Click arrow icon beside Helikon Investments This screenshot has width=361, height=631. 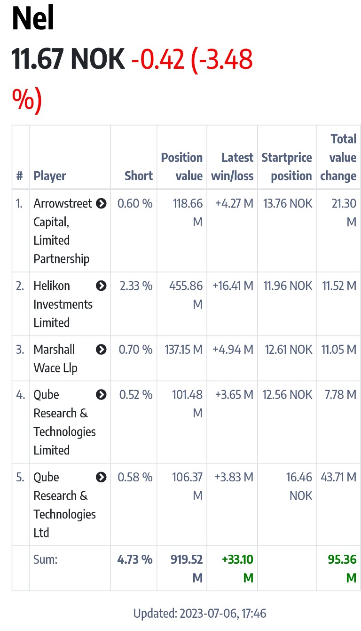101,286
